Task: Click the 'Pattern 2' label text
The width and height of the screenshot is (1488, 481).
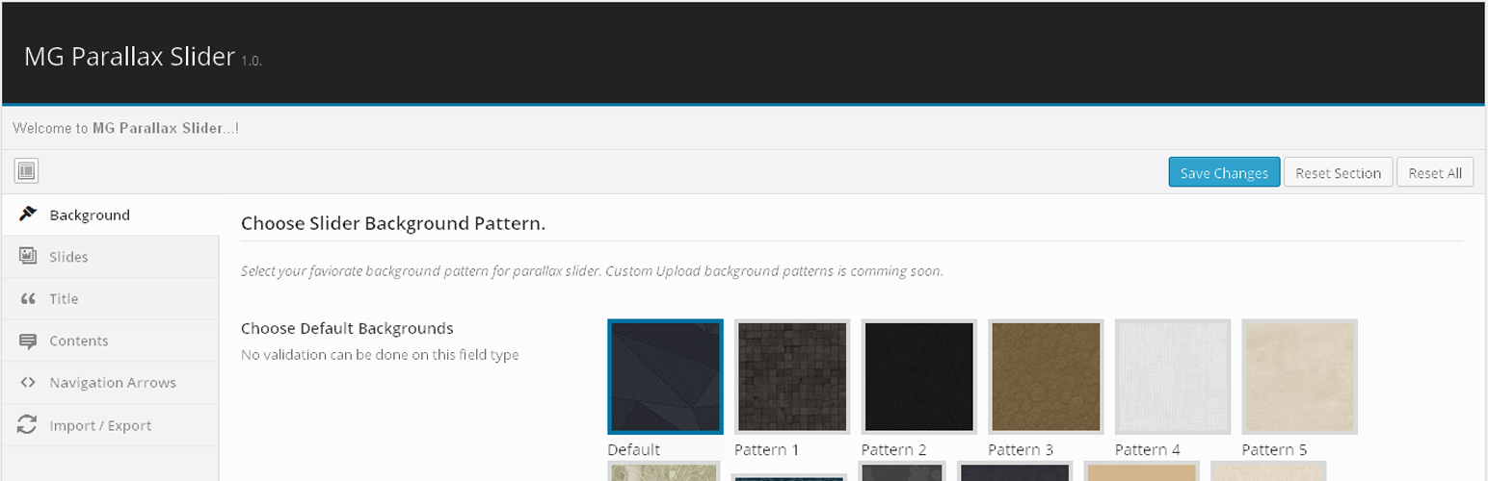Action: [x=894, y=449]
